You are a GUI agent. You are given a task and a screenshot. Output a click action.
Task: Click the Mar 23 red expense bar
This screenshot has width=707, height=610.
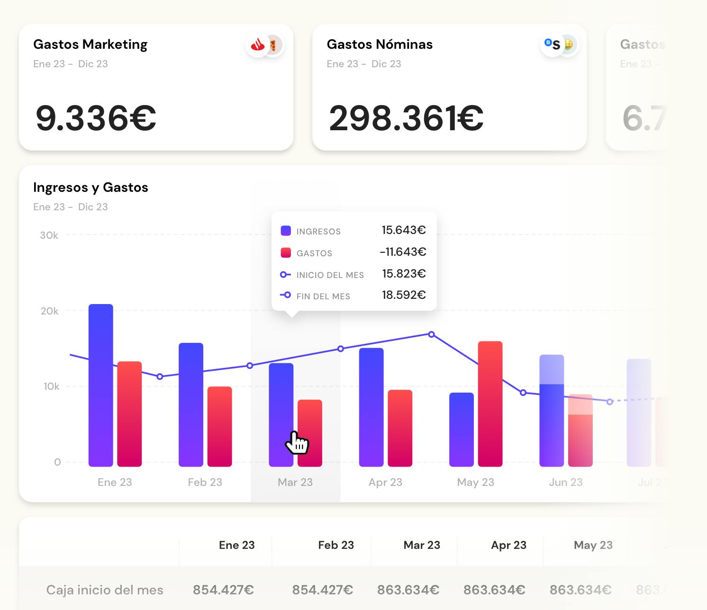[310, 433]
